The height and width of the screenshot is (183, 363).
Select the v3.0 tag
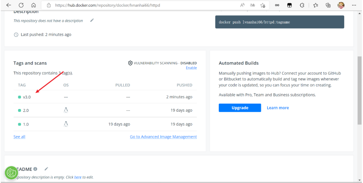coord(27,97)
